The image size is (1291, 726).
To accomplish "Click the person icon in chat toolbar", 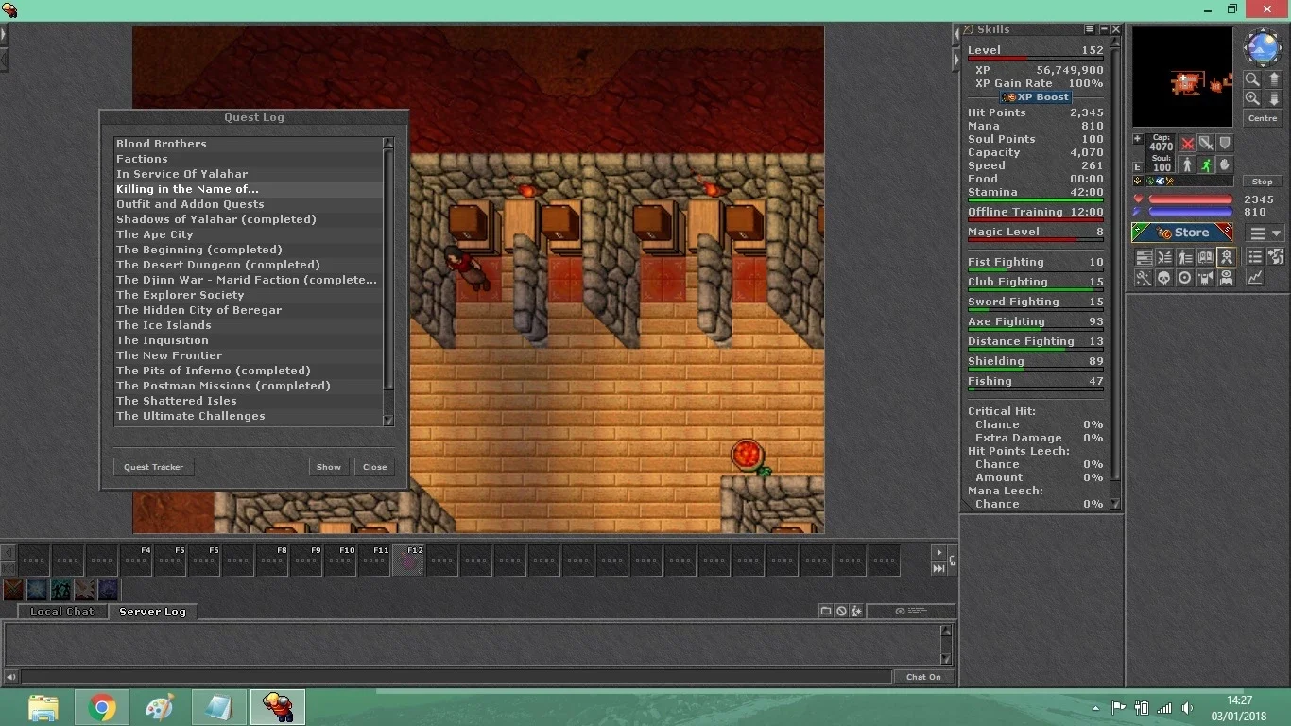I will [856, 611].
